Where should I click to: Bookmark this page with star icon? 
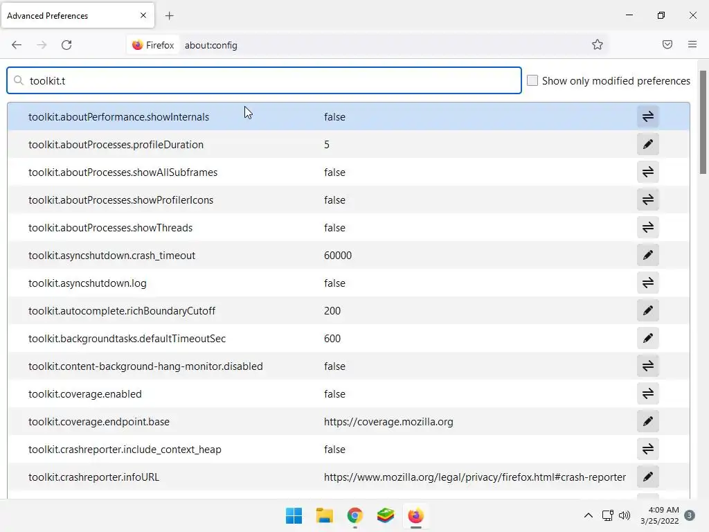598,44
